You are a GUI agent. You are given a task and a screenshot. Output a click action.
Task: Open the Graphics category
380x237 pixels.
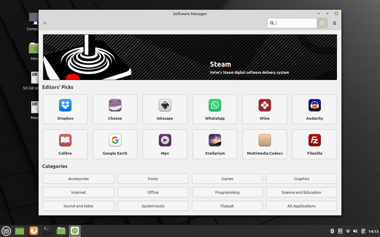[302, 179]
